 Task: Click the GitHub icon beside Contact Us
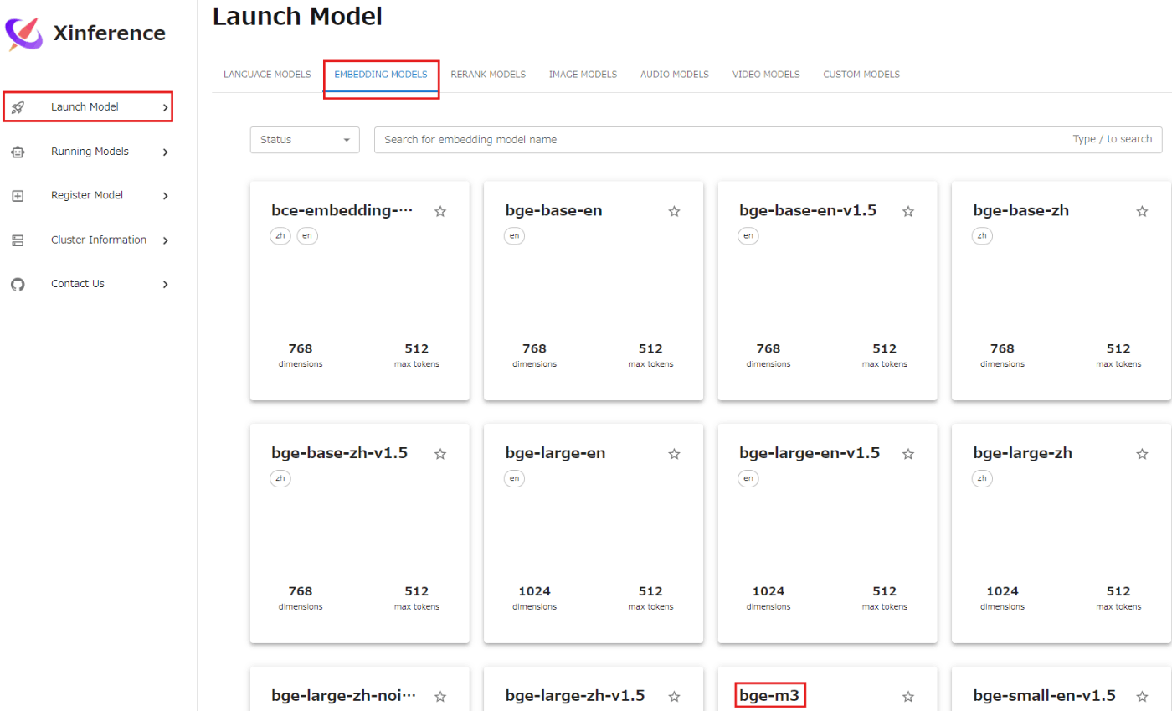click(x=18, y=284)
